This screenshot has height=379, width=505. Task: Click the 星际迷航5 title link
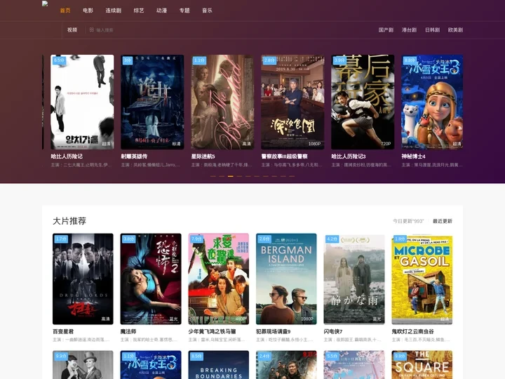point(203,157)
